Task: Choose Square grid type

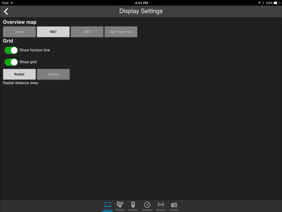Action: [53, 74]
